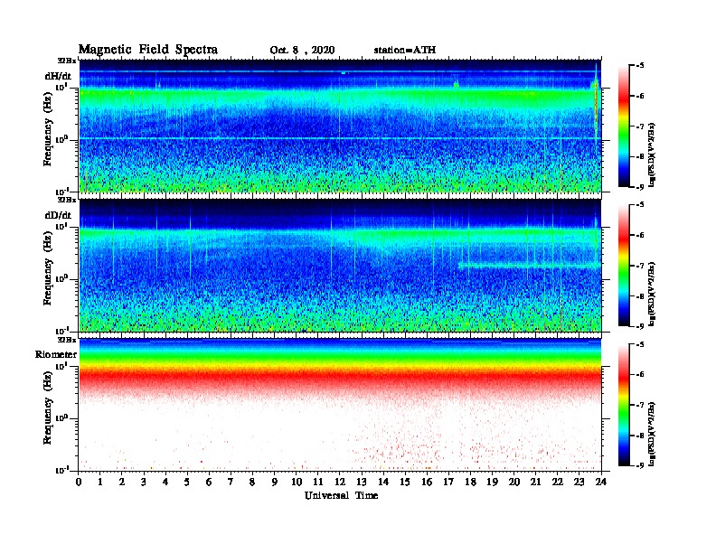
Task: Click the log PSD unit label beside Riometer colorbar
Action: coord(652,434)
